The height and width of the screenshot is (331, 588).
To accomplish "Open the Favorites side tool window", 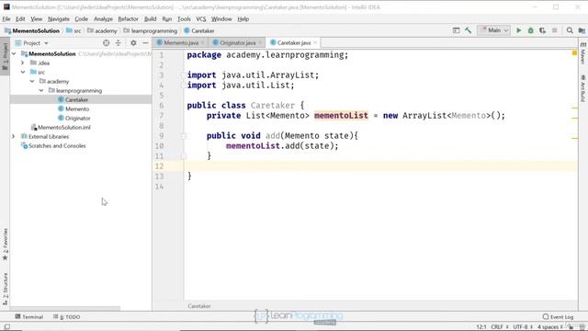I will tap(5, 244).
